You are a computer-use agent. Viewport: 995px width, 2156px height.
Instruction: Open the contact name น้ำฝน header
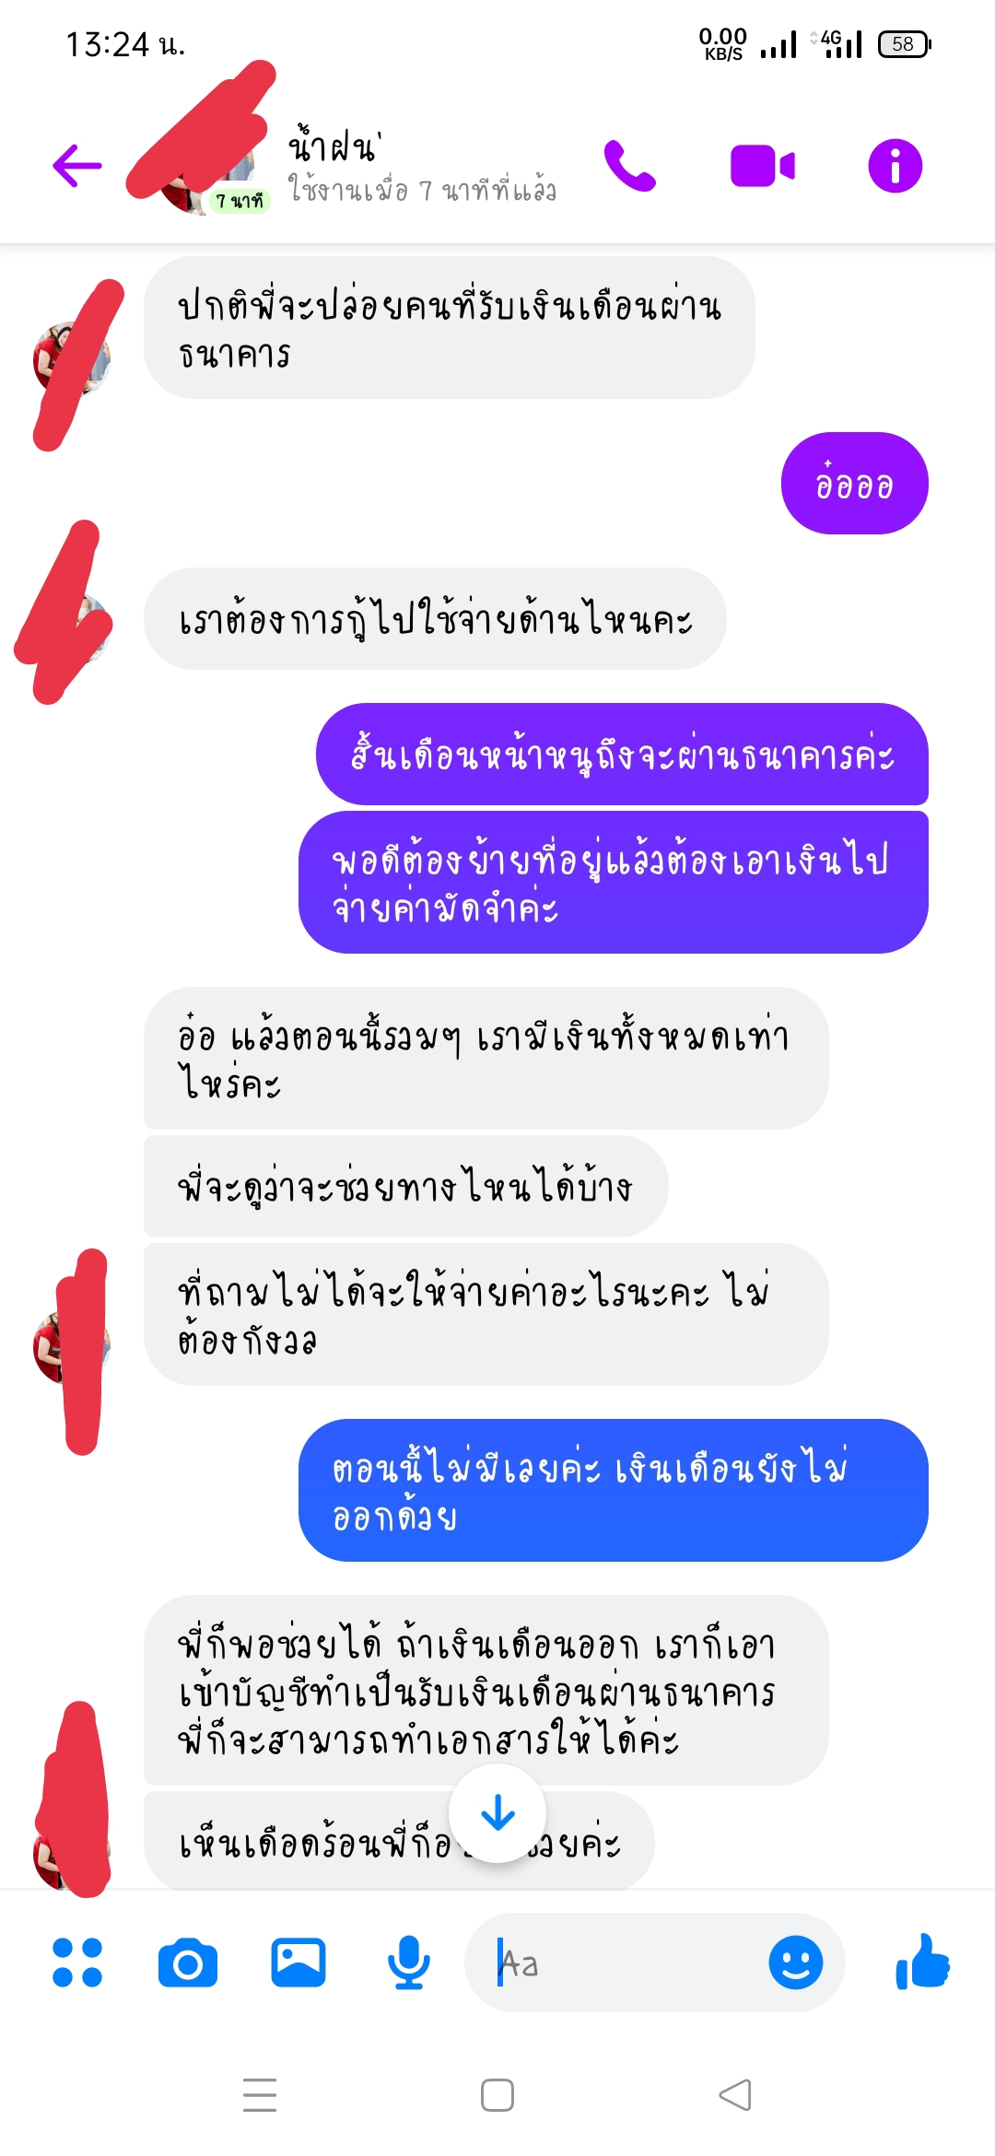(x=334, y=146)
